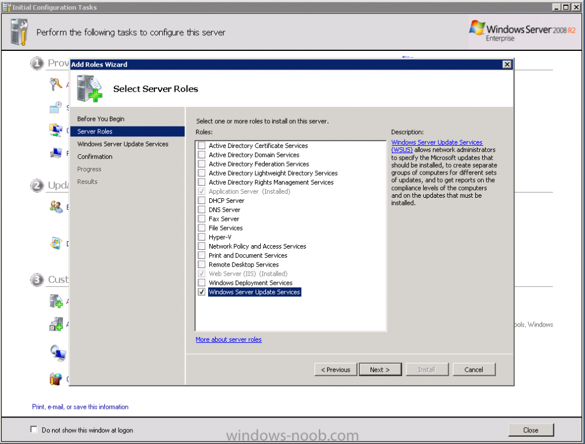Check Active Directory Domain Services role
Screen dimensions: 585x444
tap(202, 154)
